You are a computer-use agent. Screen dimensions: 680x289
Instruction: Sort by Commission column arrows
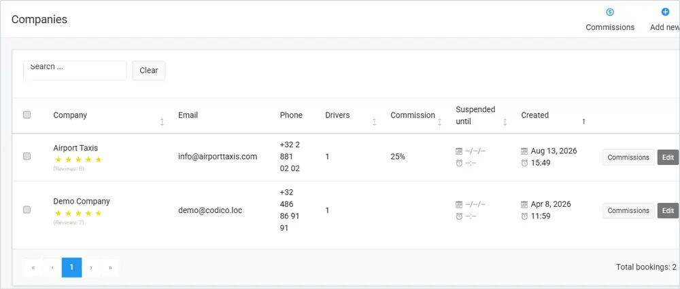coord(439,122)
